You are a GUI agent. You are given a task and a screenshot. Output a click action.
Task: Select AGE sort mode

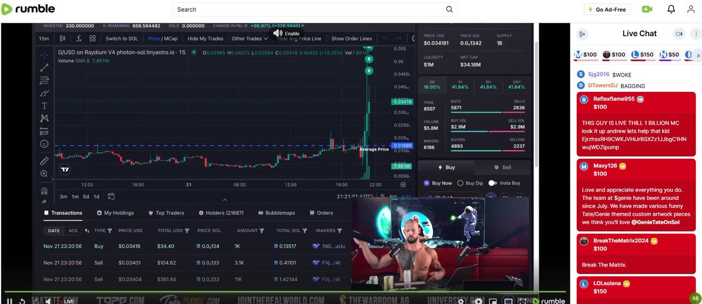pyautogui.click(x=73, y=230)
